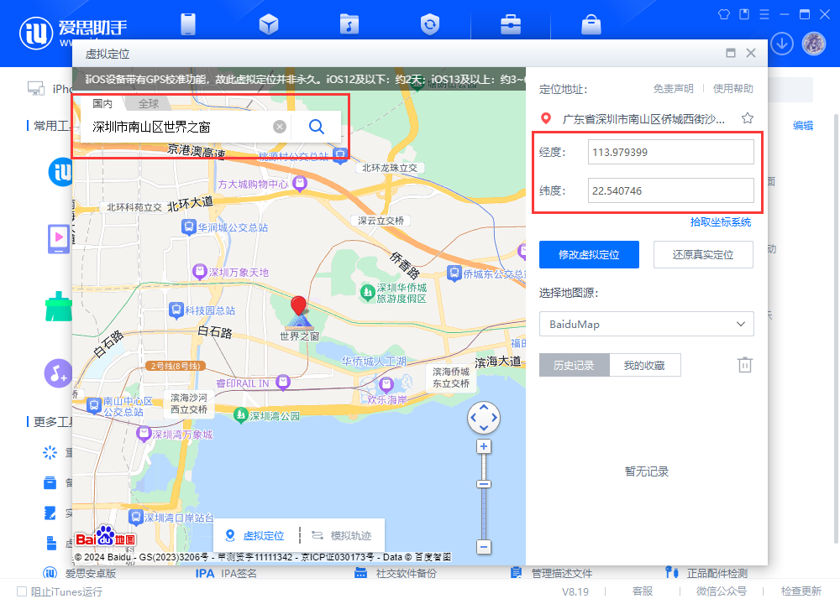Click the search magnifier icon next to input
Screen dimensions: 840x604
click(x=316, y=126)
